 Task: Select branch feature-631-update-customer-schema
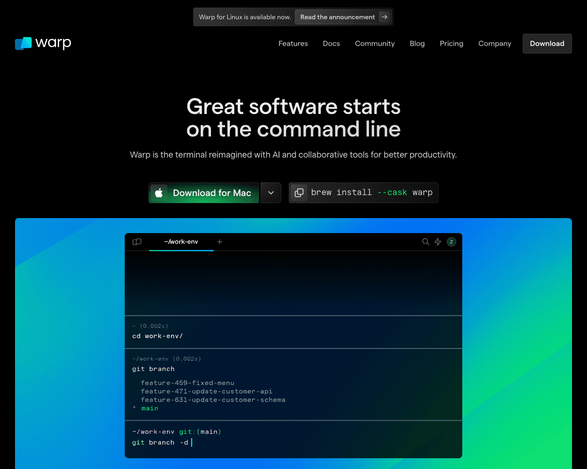click(213, 400)
